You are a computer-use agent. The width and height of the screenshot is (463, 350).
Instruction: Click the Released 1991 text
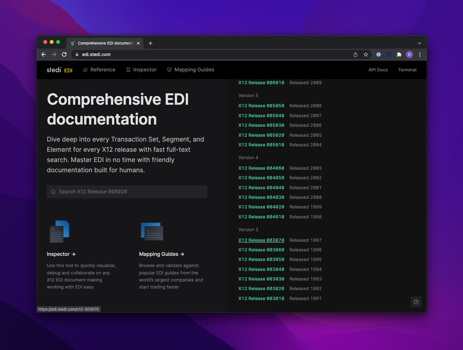point(305,298)
